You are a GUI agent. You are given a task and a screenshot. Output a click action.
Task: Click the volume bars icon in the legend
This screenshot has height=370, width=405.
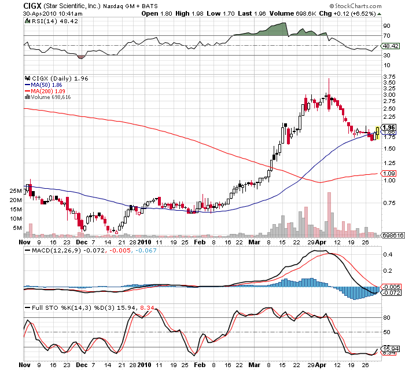(27, 97)
